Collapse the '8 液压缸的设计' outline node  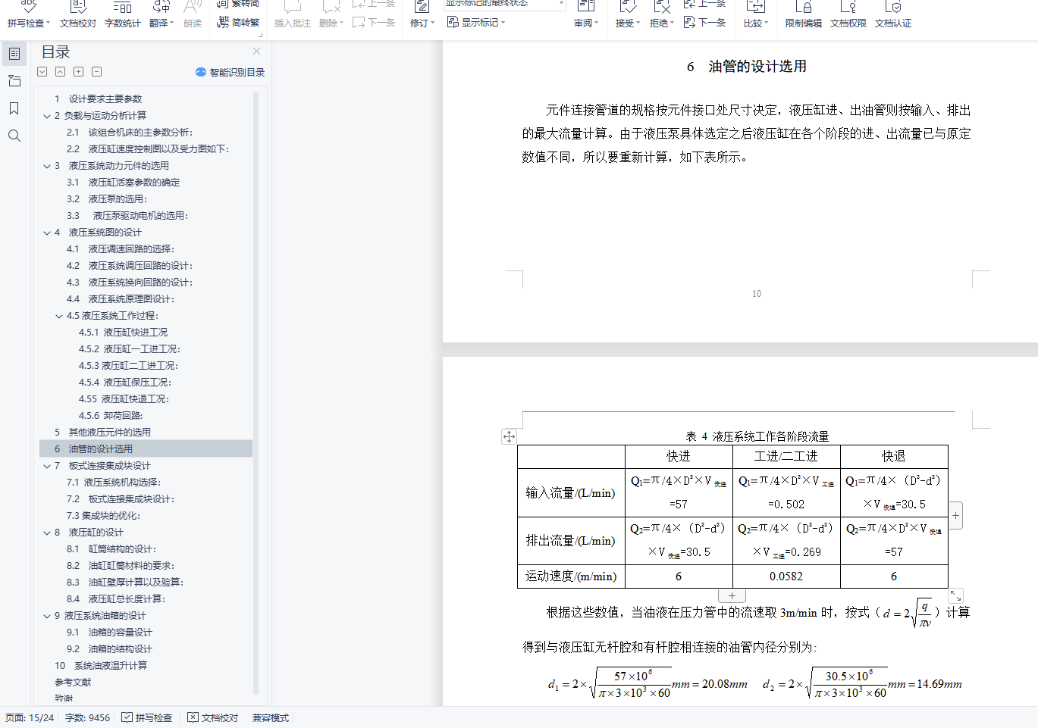point(47,533)
